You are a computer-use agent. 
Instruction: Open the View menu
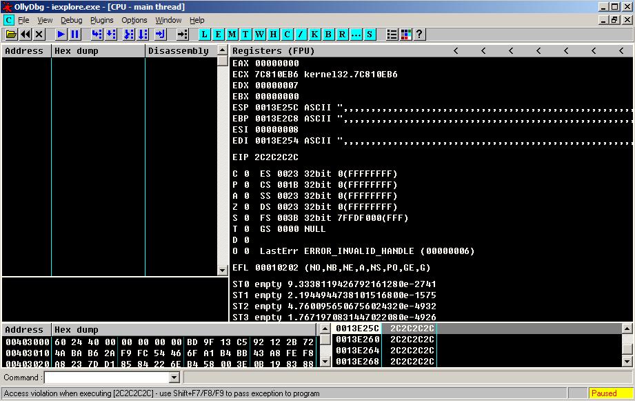click(x=45, y=20)
